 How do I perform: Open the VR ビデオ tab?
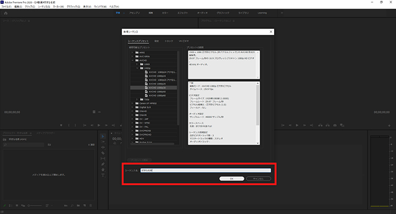(184, 41)
